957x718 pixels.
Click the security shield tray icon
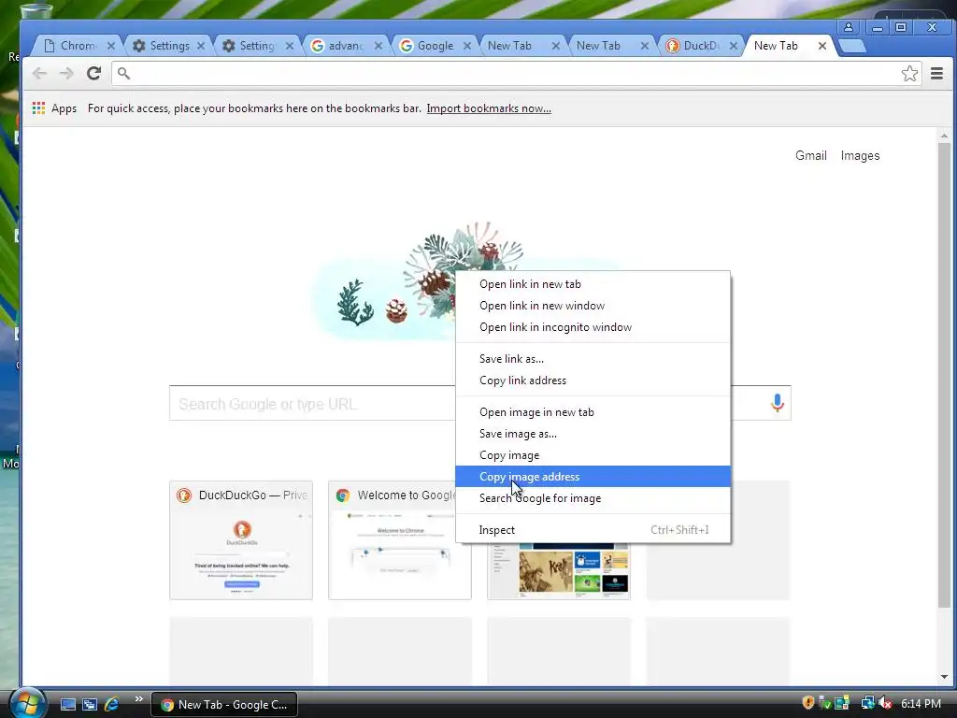808,703
